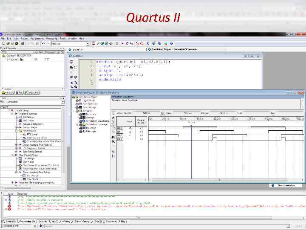
Task: Select the Text 'A' tool in waveform toolbar
Action: pyautogui.click(x=113, y=118)
